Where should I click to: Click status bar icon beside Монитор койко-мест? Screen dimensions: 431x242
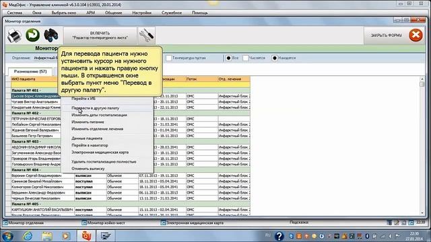(x=84, y=223)
